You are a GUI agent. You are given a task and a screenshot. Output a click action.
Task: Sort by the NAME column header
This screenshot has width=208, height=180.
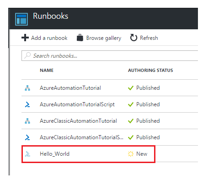[47, 70]
